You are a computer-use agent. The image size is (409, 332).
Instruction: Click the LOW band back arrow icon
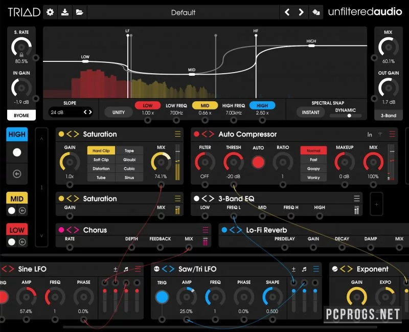coord(22,242)
